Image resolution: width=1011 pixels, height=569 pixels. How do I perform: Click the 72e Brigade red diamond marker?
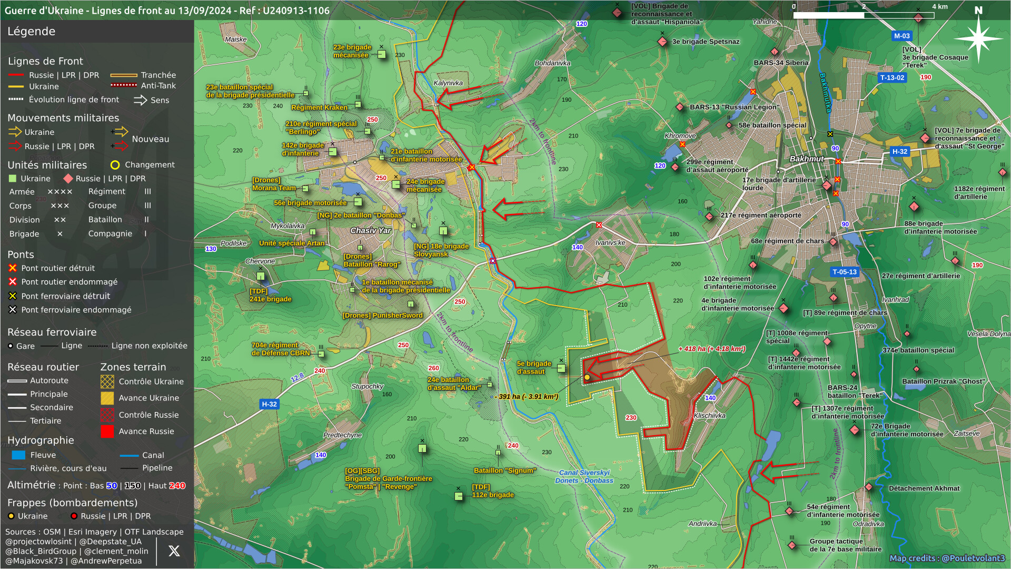tap(855, 430)
